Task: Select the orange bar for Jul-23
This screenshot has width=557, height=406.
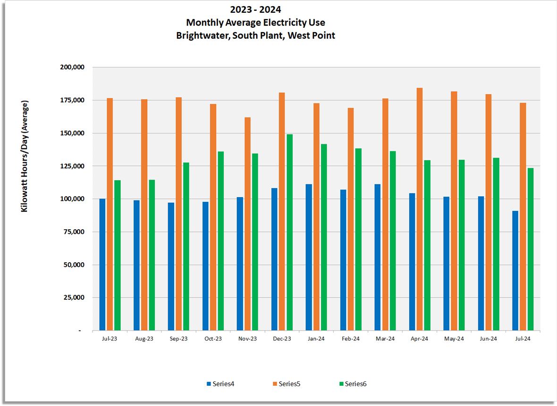Action: [110, 215]
